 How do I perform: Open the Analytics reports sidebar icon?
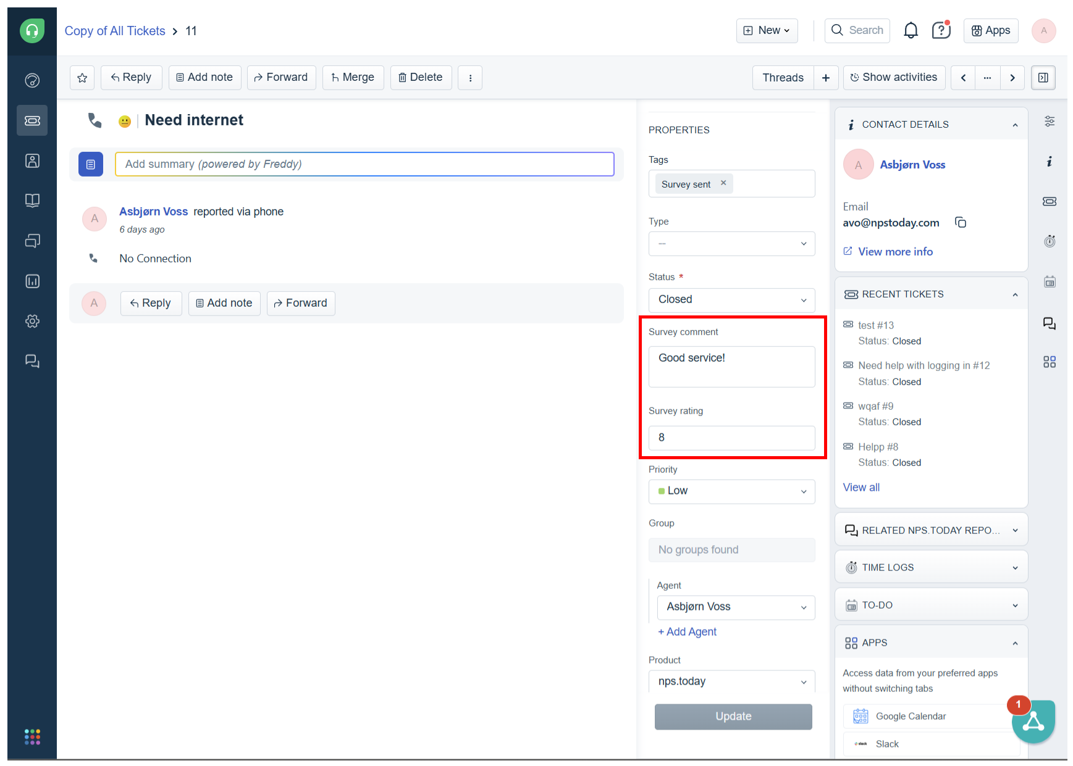[x=32, y=281]
